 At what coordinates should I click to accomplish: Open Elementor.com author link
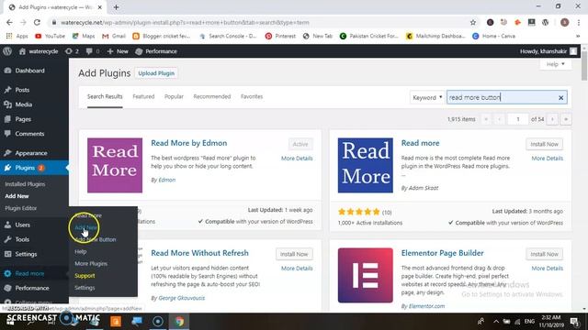click(426, 306)
